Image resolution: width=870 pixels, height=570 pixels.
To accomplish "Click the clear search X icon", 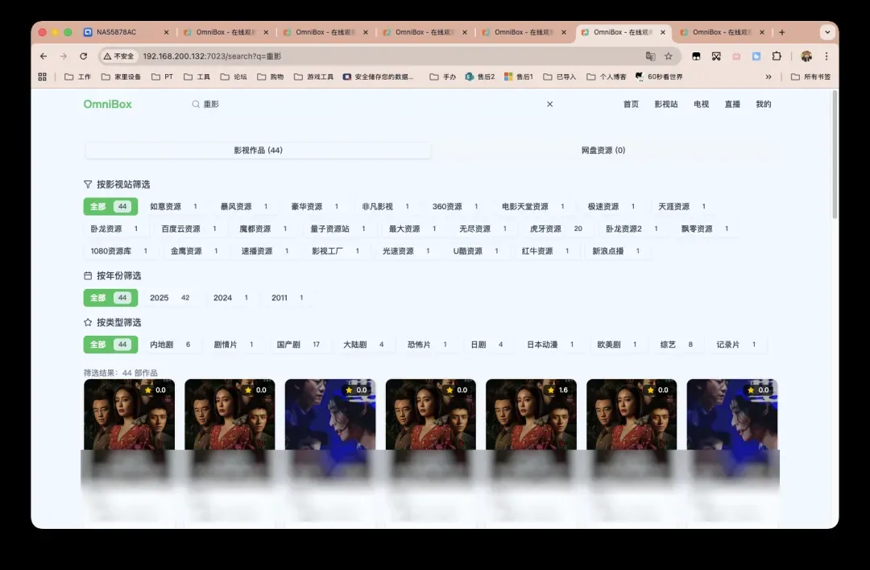I will (x=550, y=104).
